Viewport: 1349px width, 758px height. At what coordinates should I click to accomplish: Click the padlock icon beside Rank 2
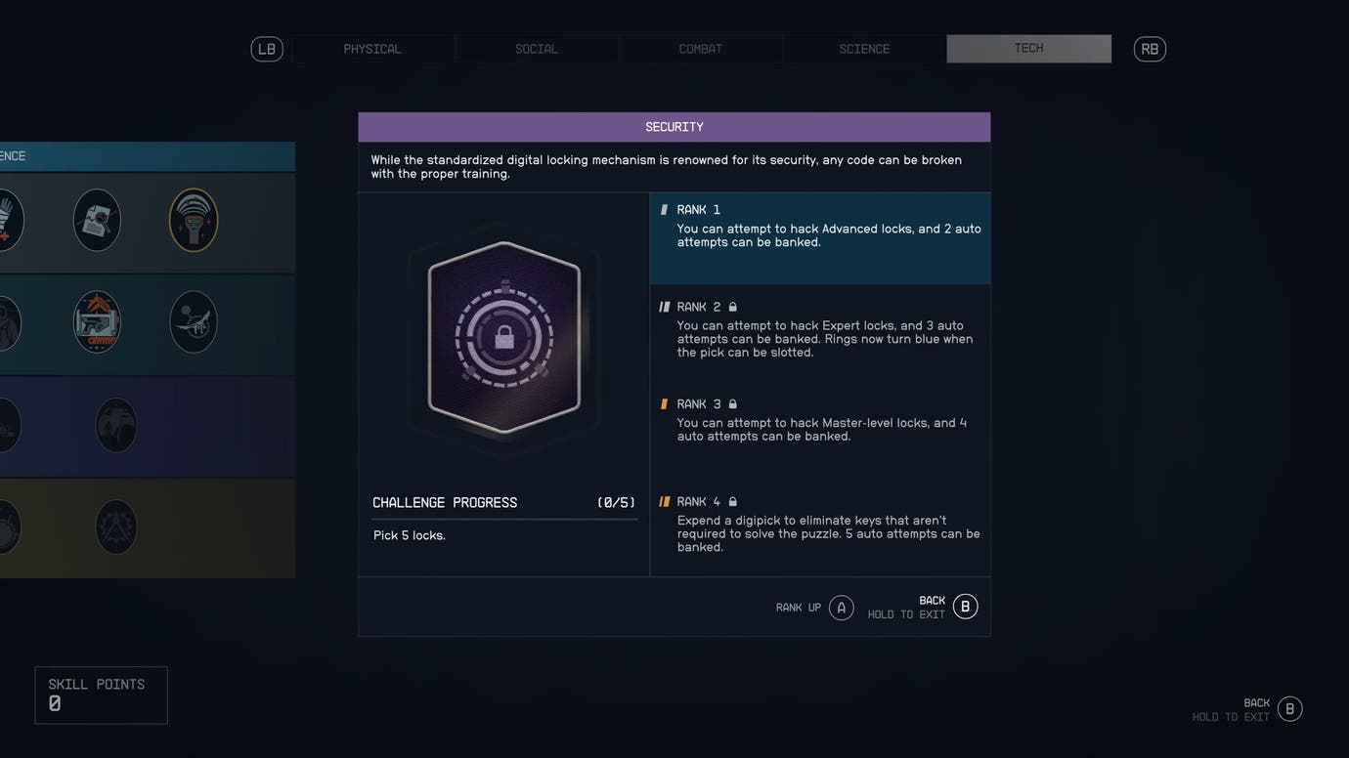(x=732, y=307)
